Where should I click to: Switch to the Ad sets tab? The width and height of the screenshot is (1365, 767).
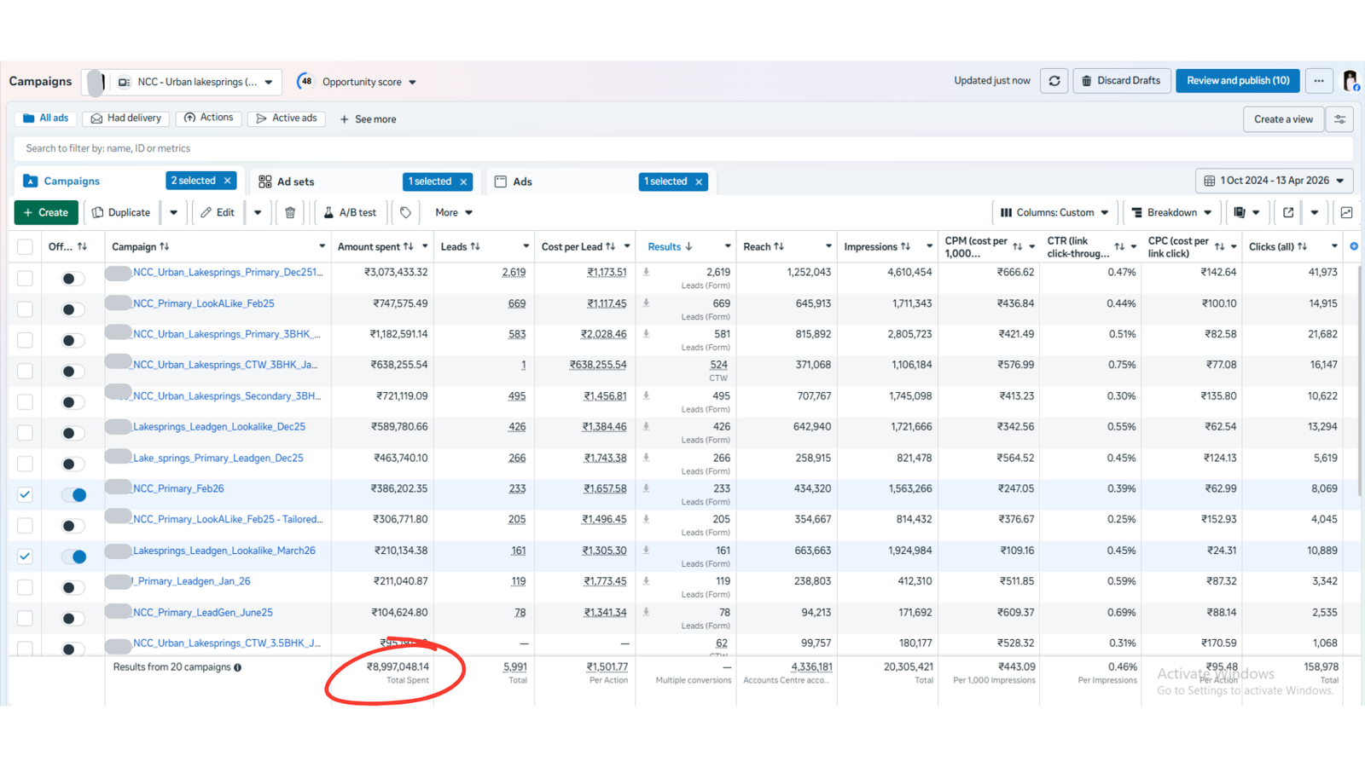pyautogui.click(x=296, y=182)
